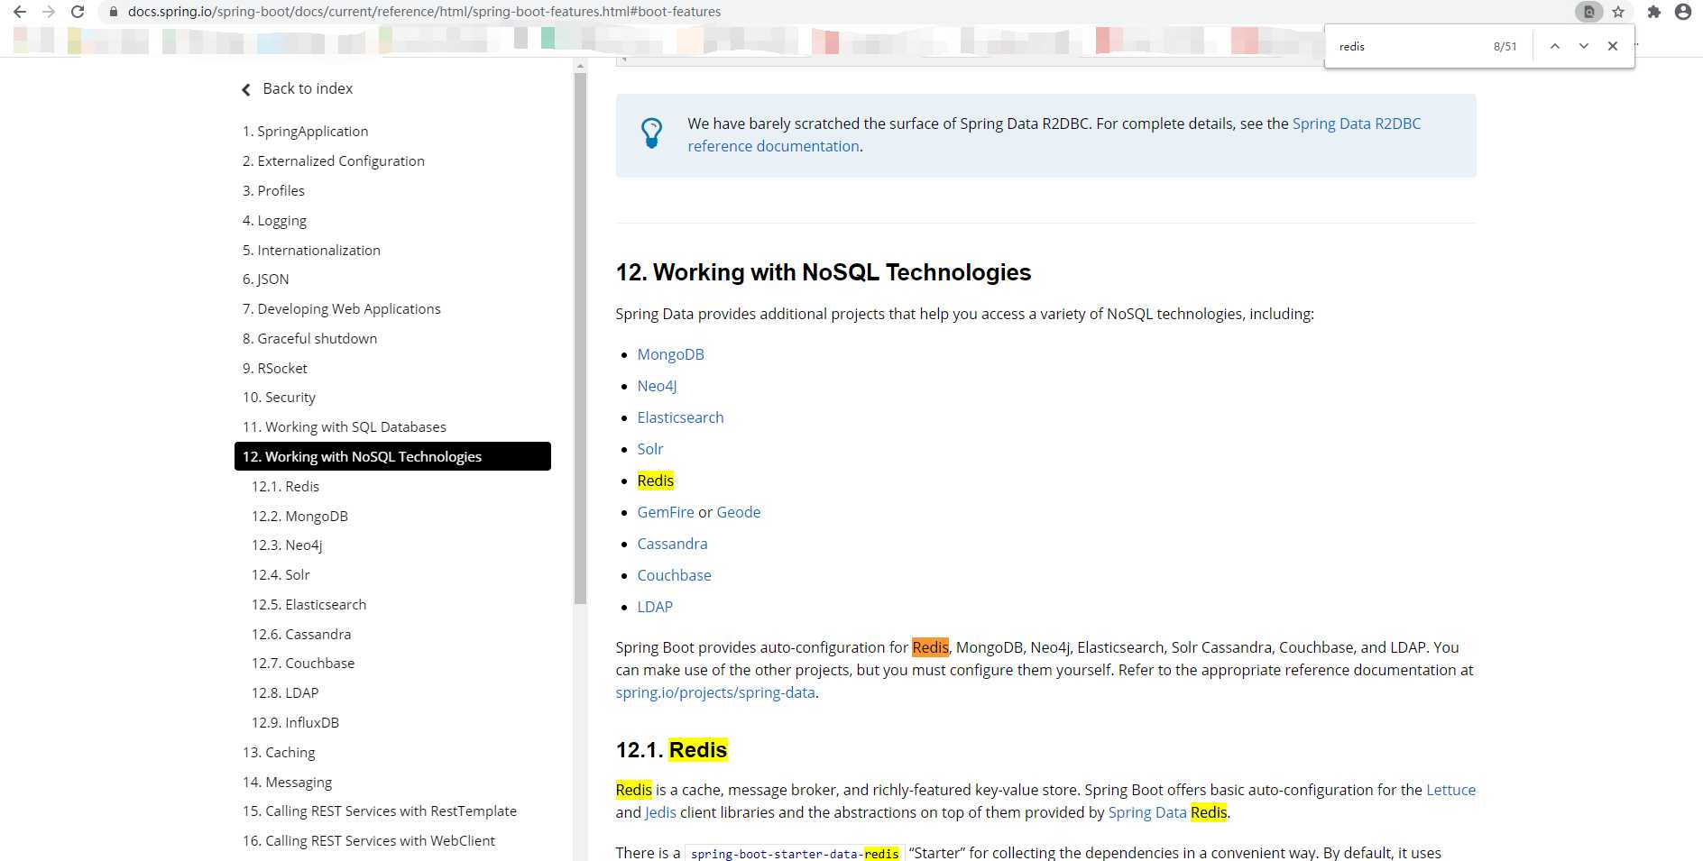
Task: Click the sidebar scrollbar up arrow
Action: 580,66
